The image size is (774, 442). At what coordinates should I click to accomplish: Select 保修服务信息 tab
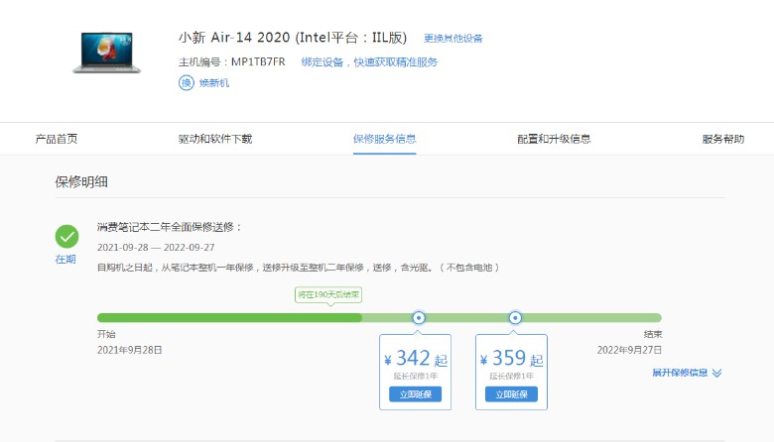pos(385,139)
